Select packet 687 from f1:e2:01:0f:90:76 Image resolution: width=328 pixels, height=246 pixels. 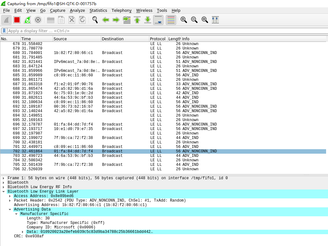163,84
